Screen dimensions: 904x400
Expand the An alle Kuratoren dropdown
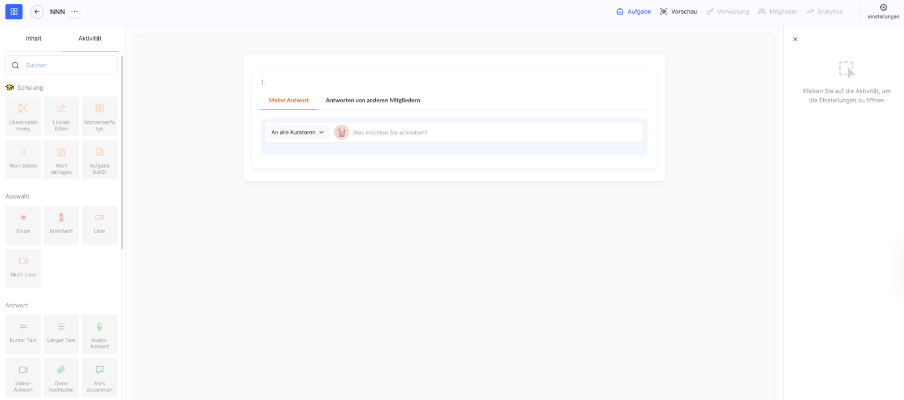297,133
